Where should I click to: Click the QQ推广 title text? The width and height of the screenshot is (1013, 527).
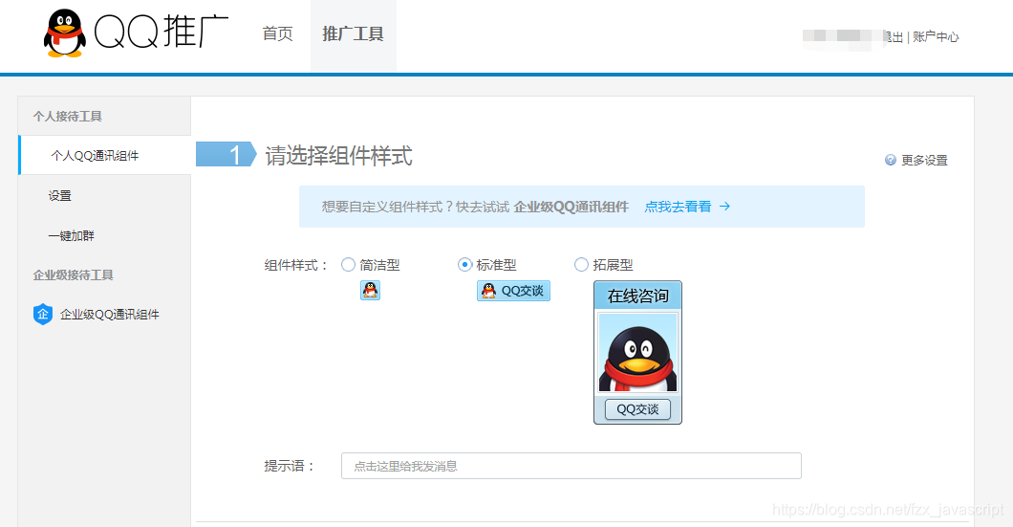click(162, 31)
